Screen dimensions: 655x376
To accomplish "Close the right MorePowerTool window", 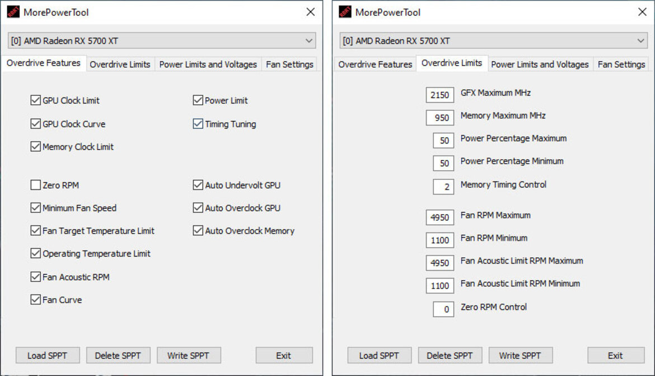I will tap(643, 12).
